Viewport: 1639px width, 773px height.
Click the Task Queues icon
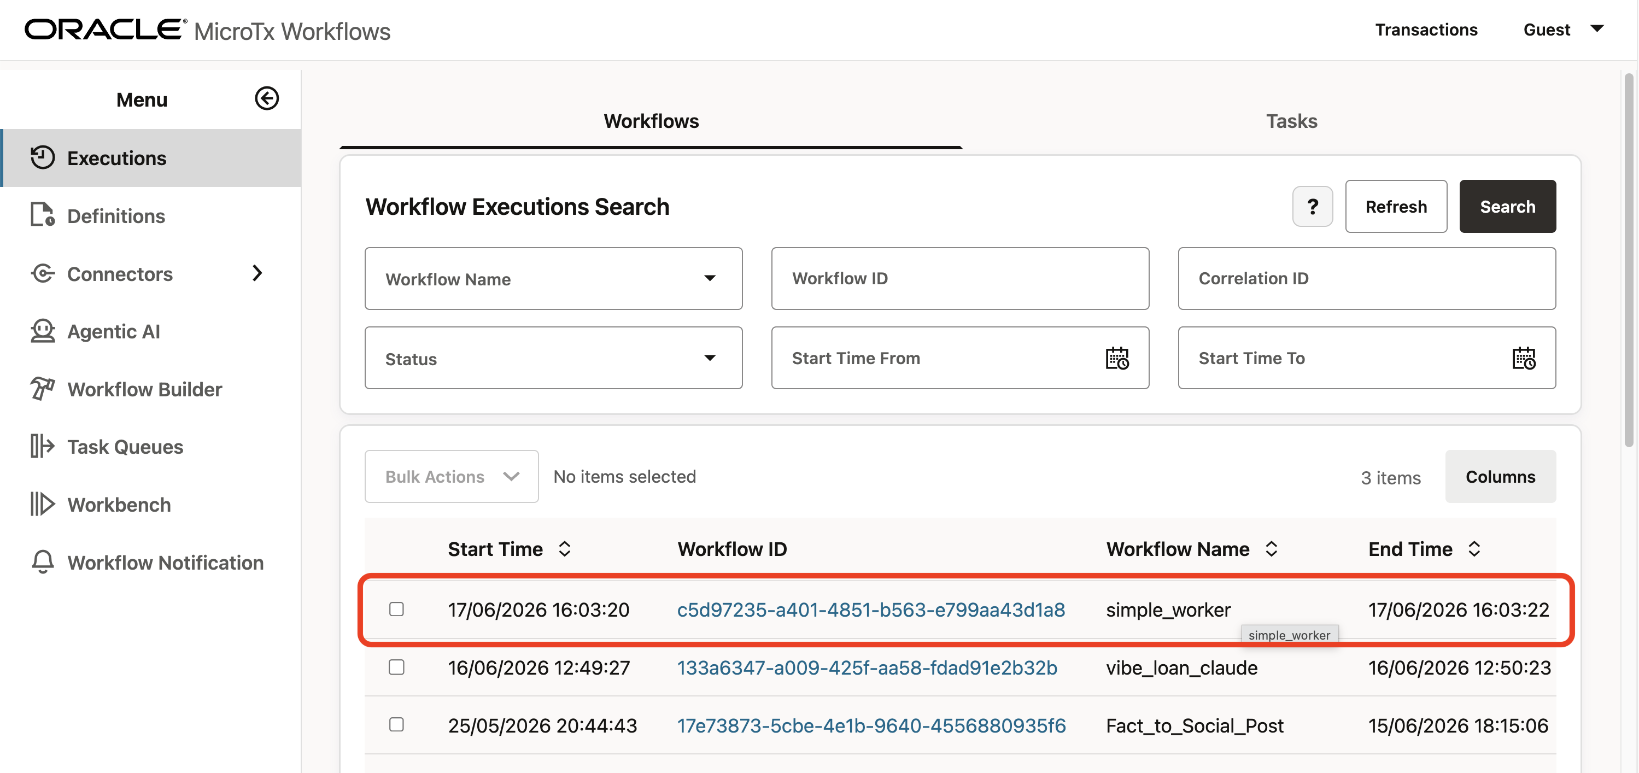43,447
